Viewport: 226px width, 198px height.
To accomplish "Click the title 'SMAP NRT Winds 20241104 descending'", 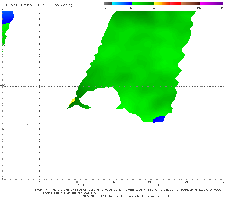I will [39, 5].
